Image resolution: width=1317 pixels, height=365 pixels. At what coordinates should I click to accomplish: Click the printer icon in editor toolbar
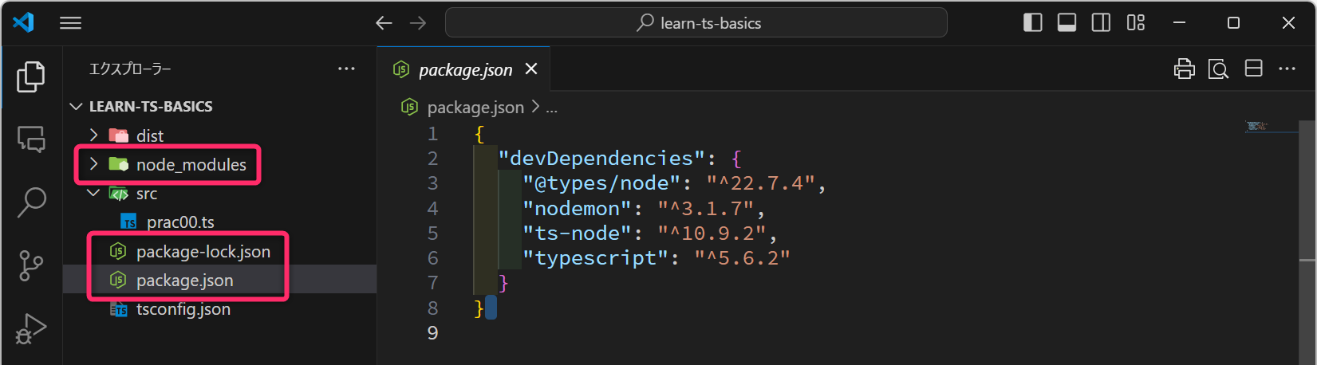click(x=1184, y=69)
